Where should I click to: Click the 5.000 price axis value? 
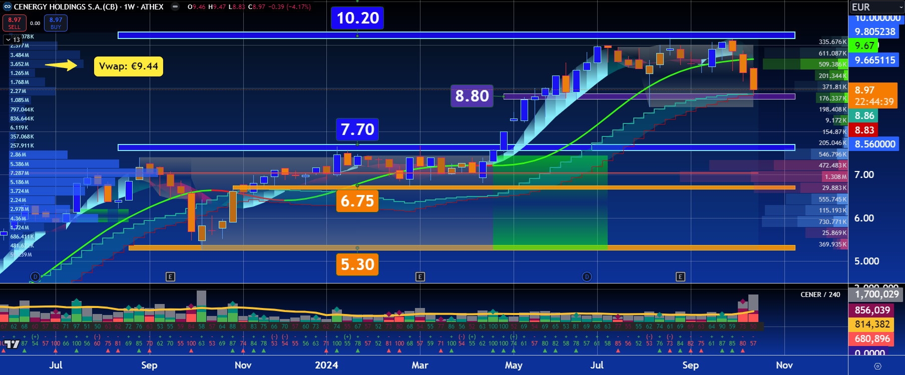point(866,261)
